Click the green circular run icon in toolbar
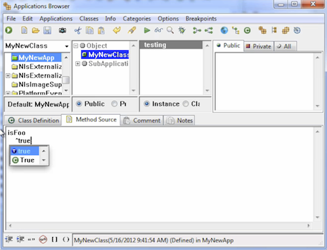Image resolution: width=327 pixels, height=250 pixels. coord(9,30)
